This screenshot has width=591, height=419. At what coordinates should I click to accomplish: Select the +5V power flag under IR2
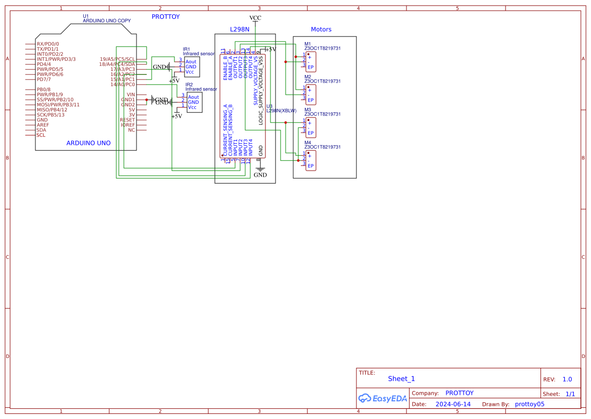[x=176, y=115]
